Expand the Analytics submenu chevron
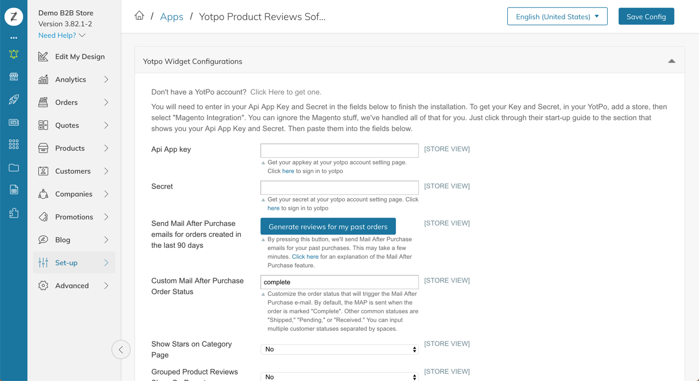Viewport: 699px width, 381px height. (106, 79)
